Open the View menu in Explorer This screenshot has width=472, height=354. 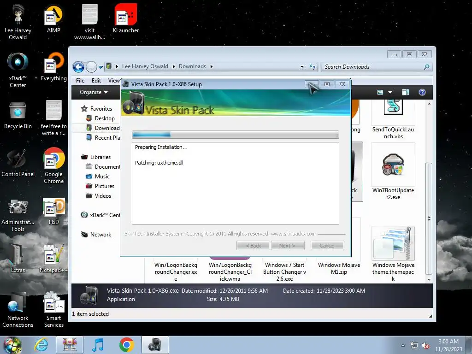pos(114,80)
